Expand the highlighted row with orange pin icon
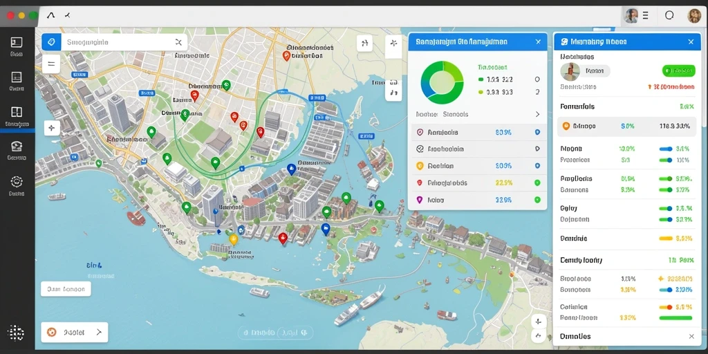This screenshot has height=354, width=708. tap(626, 127)
